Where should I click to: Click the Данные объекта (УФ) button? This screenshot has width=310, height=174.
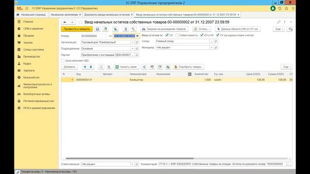click(x=238, y=29)
